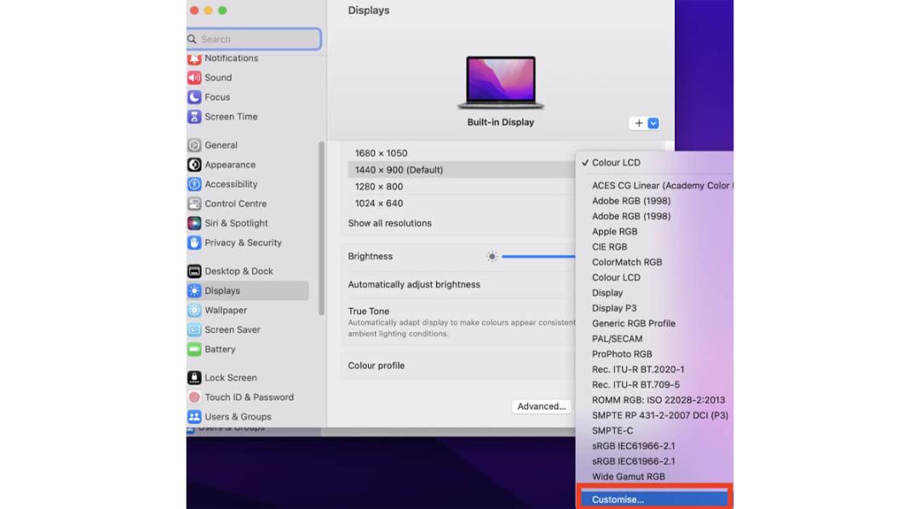Viewport: 920px width, 509px height.
Task: Click the plus add display button
Action: click(x=638, y=123)
